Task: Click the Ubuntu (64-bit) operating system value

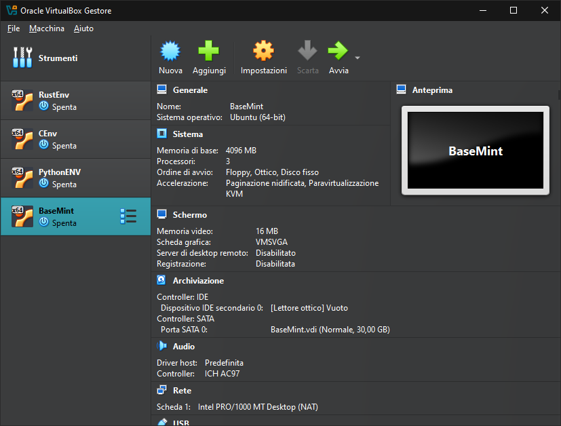Action: (258, 117)
